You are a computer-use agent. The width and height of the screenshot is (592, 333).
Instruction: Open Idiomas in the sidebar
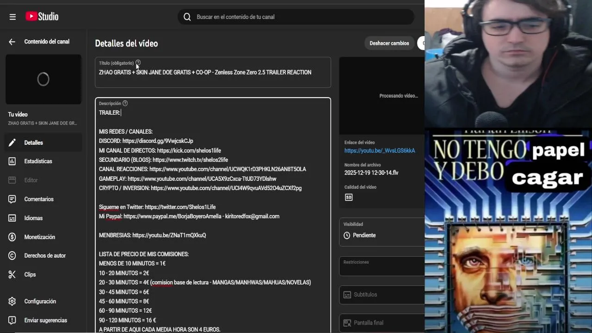pos(44,218)
